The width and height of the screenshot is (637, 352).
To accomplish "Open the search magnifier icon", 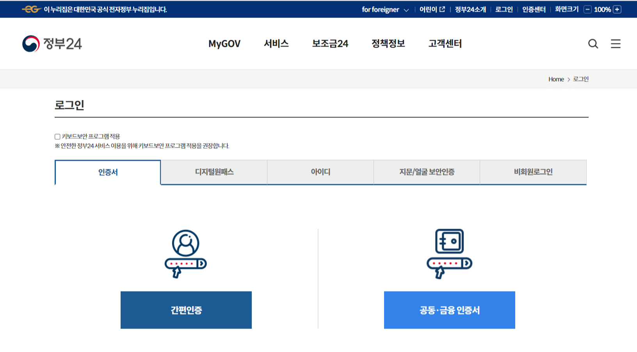I will click(593, 44).
